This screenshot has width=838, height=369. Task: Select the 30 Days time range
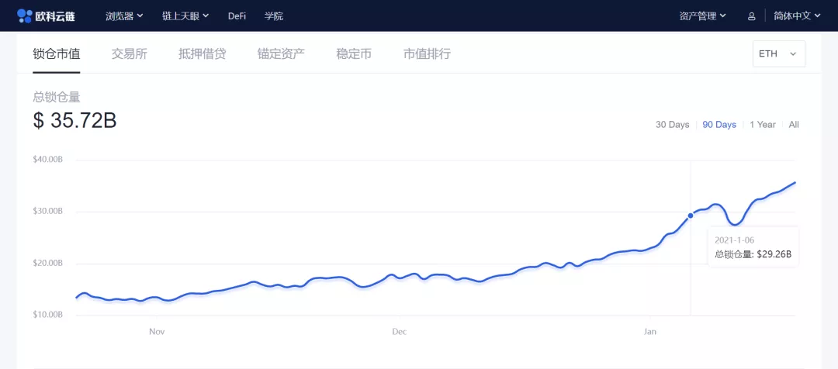[672, 125]
